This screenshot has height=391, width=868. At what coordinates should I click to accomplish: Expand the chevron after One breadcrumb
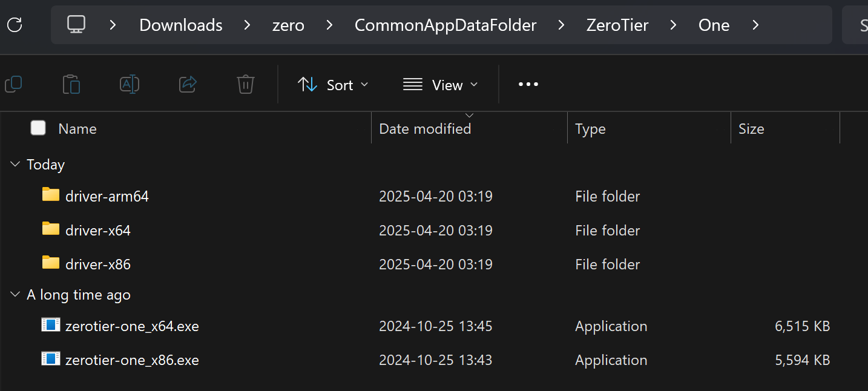[755, 25]
